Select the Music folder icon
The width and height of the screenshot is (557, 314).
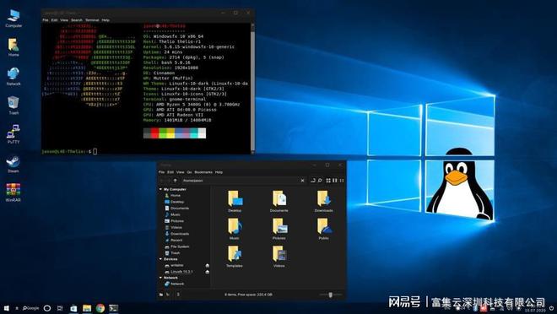tap(235, 229)
